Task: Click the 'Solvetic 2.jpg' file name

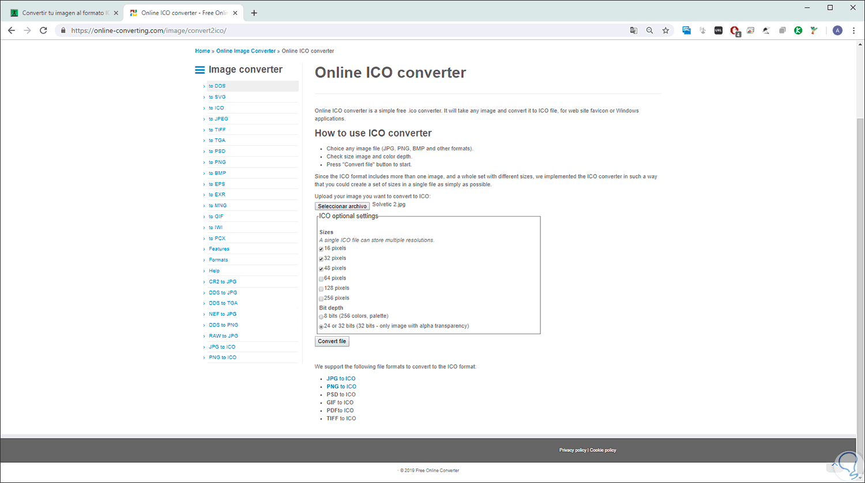Action: tap(389, 205)
